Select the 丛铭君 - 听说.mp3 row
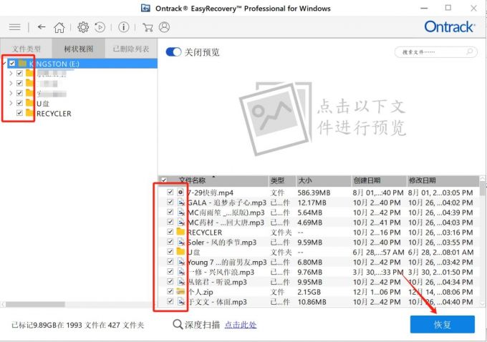Image resolution: width=487 pixels, height=342 pixels. [319, 282]
